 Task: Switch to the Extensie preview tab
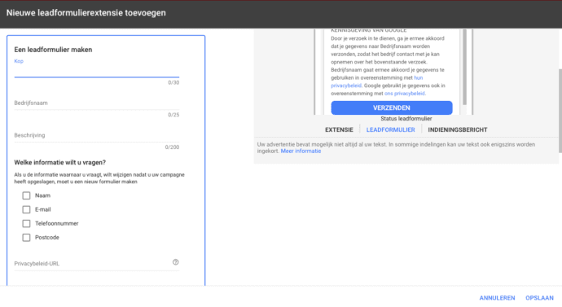coord(339,130)
